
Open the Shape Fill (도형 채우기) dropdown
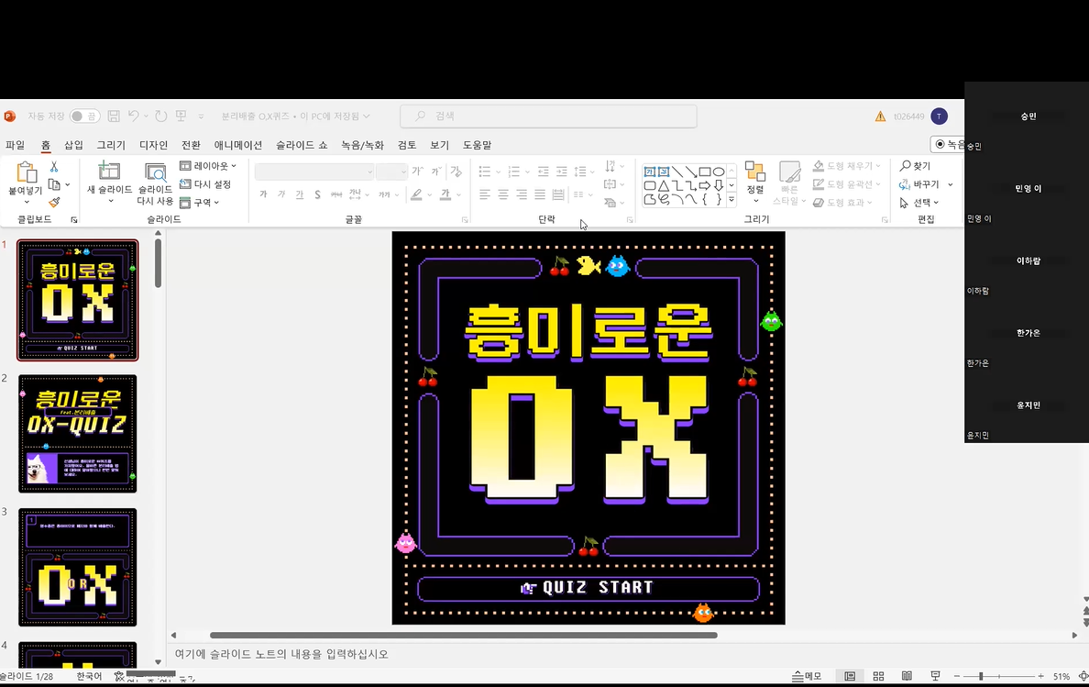point(847,166)
